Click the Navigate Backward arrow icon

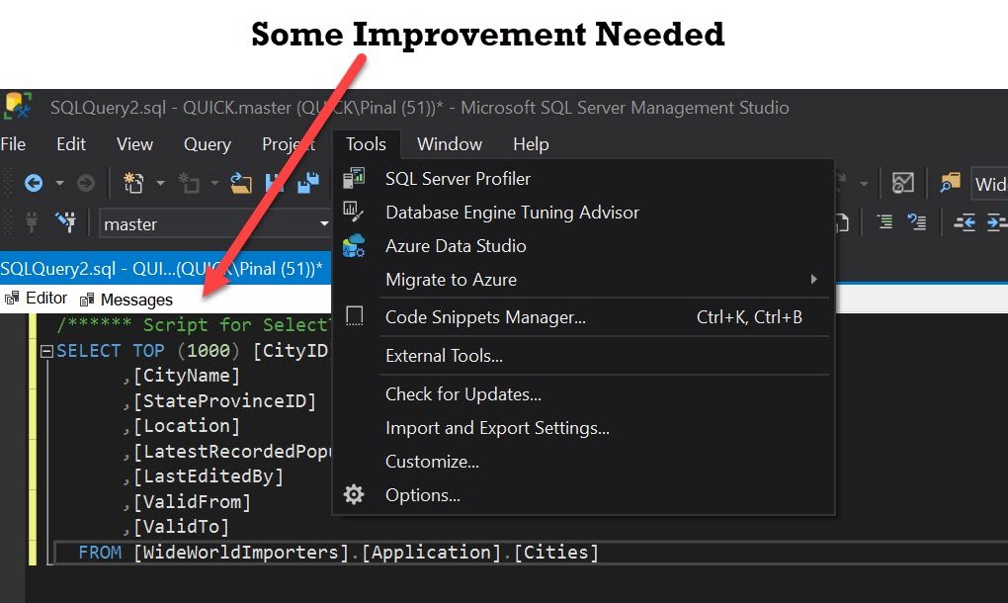(34, 184)
